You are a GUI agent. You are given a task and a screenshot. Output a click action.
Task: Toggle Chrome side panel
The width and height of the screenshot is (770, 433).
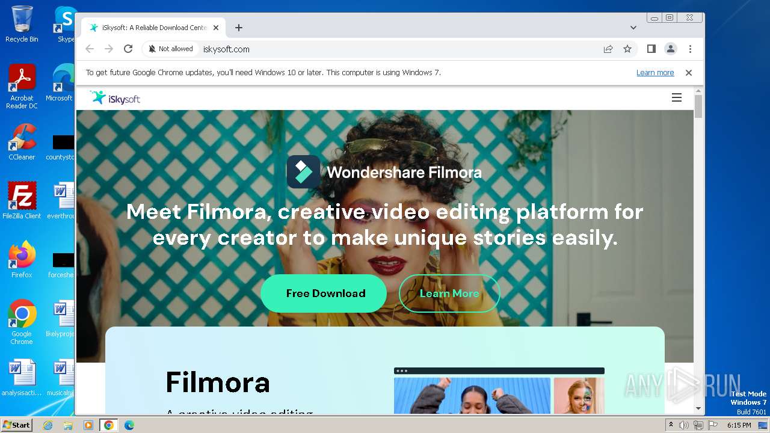click(x=651, y=49)
